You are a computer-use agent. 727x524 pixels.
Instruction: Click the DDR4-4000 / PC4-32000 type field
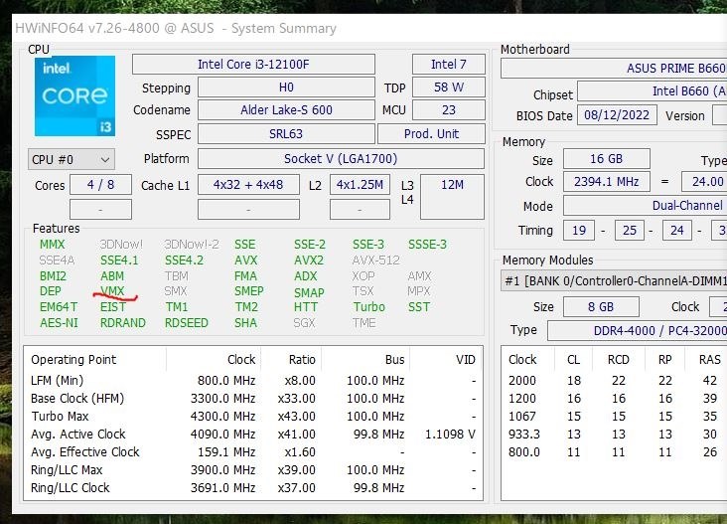638,331
